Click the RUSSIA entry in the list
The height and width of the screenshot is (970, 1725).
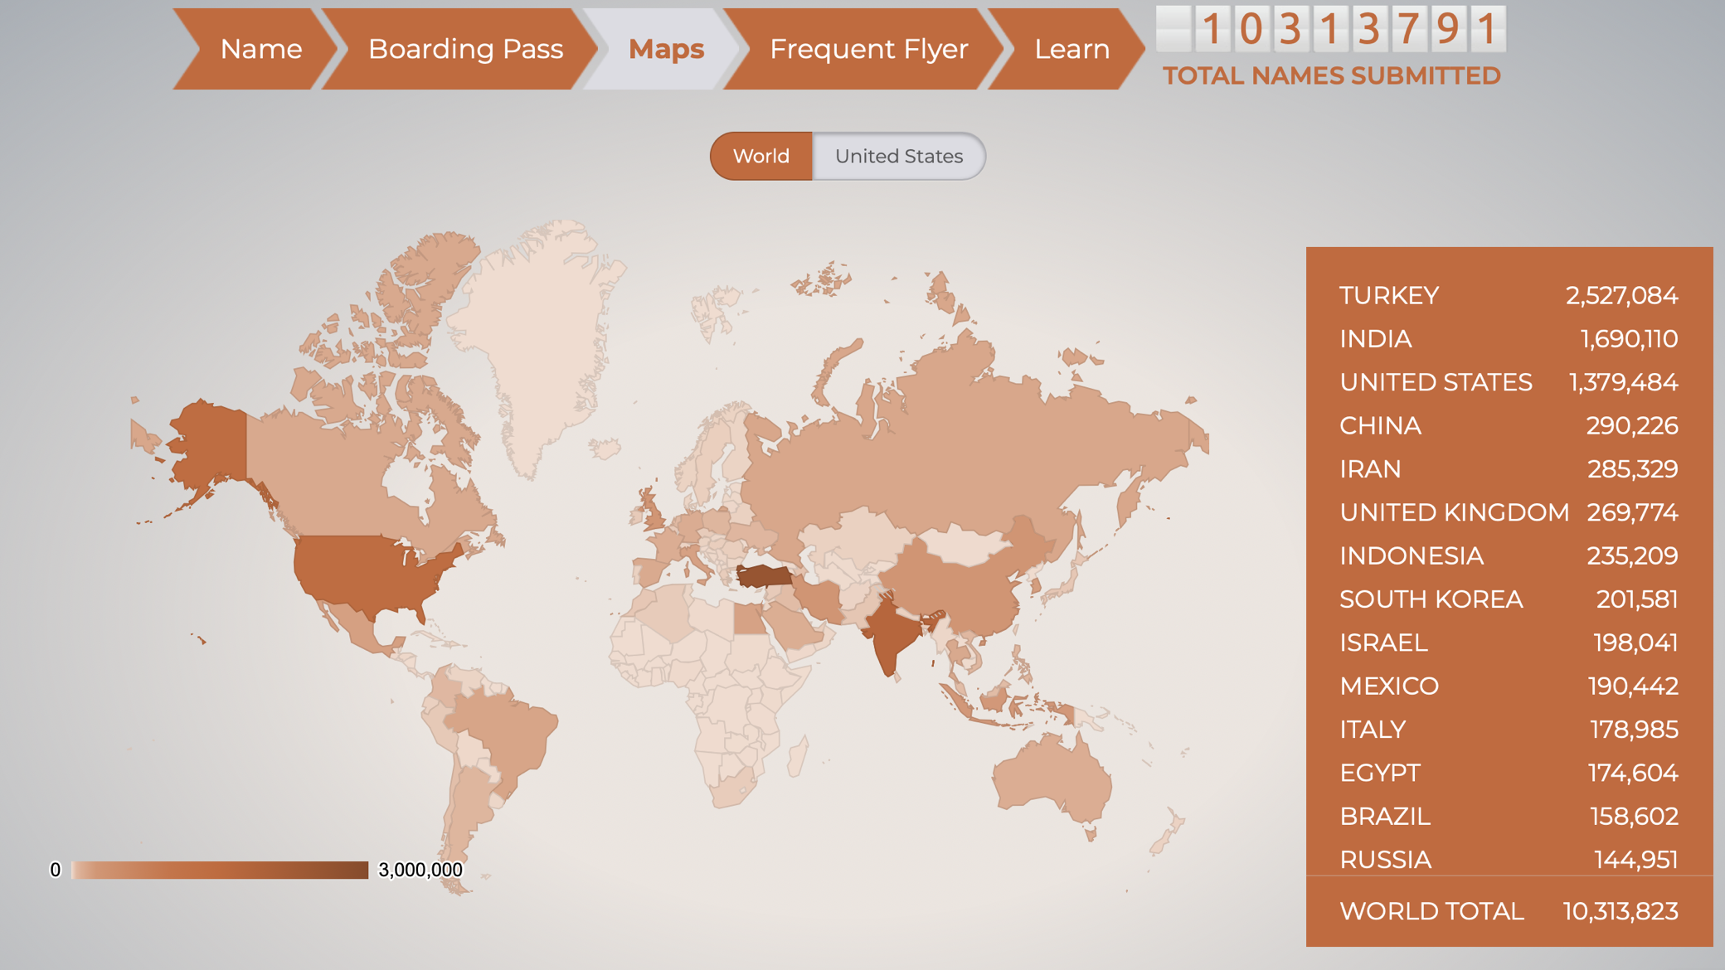pyautogui.click(x=1508, y=859)
